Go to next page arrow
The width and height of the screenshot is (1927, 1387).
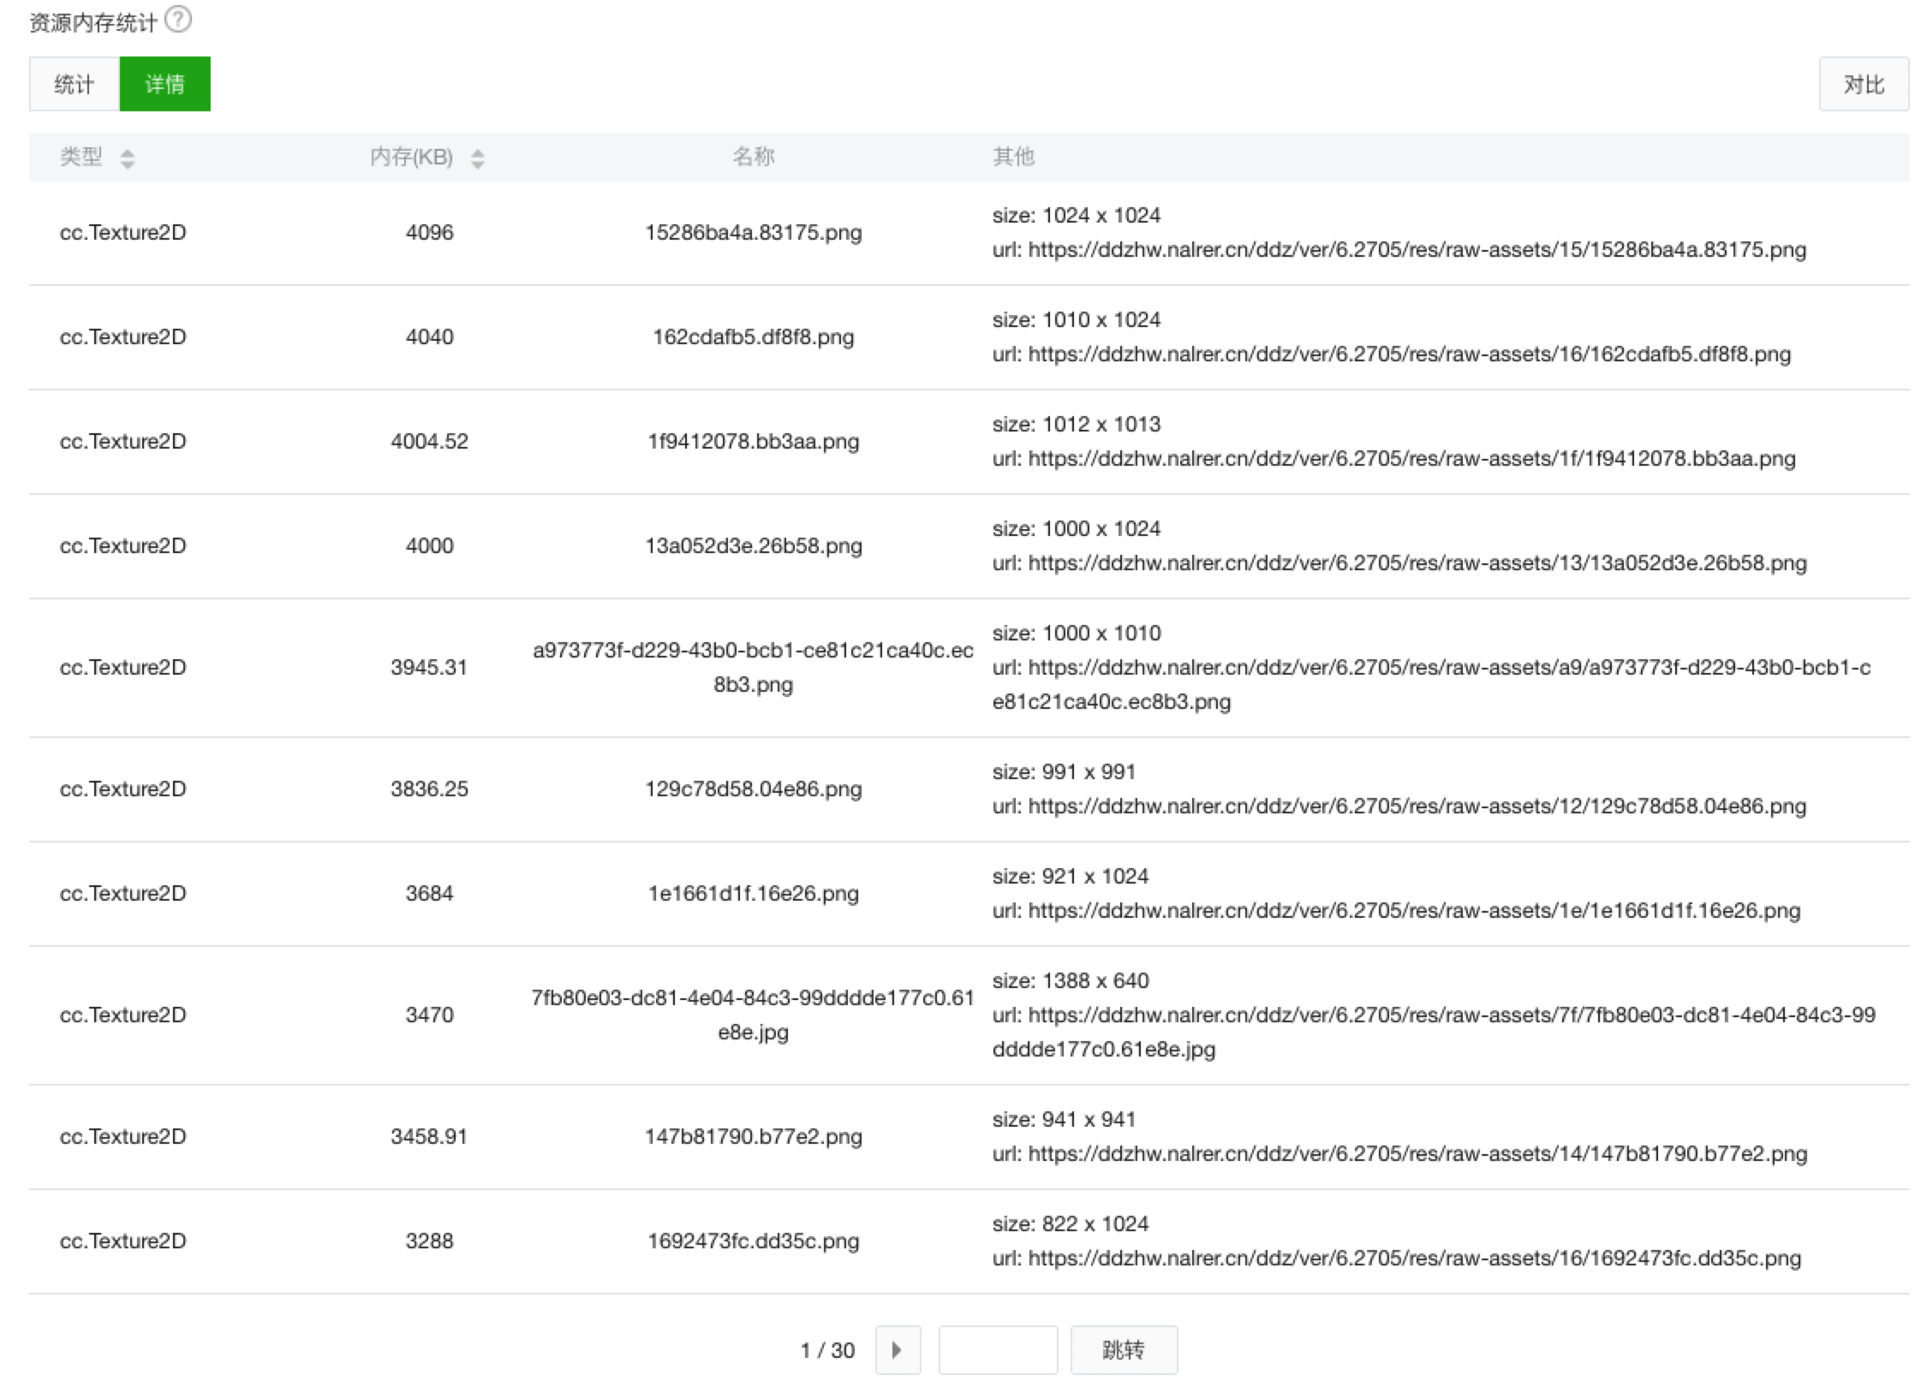pos(897,1350)
